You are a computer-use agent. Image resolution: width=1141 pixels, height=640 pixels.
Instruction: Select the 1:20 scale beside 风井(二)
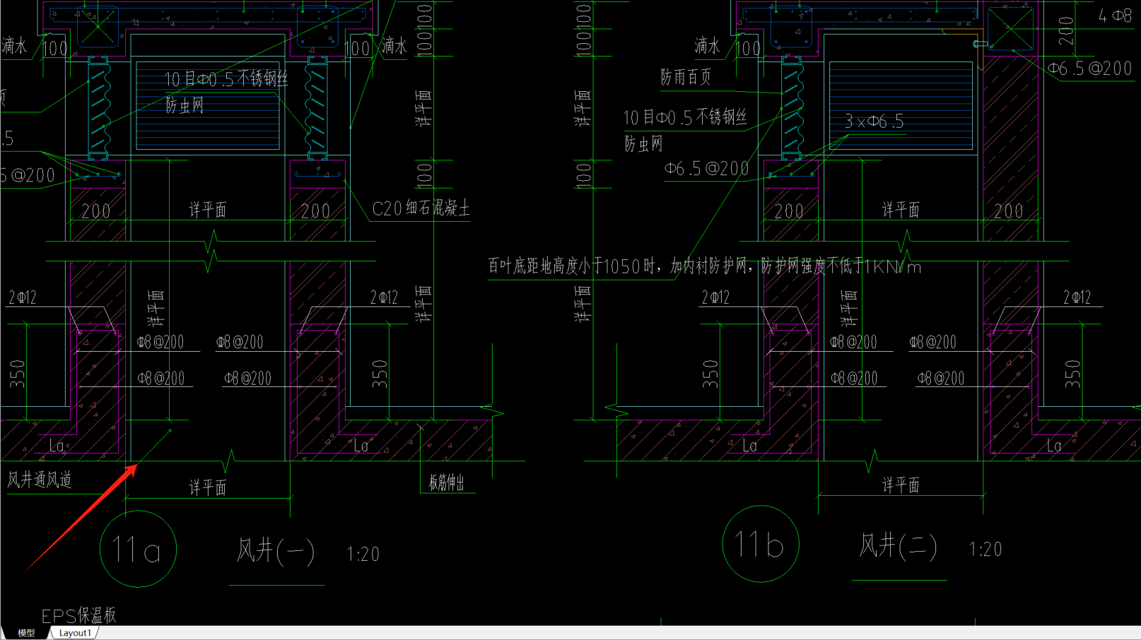point(985,550)
